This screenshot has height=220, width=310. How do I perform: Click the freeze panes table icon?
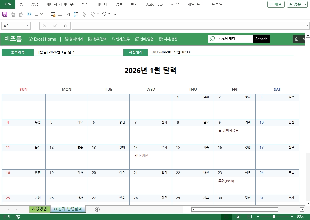53,14
